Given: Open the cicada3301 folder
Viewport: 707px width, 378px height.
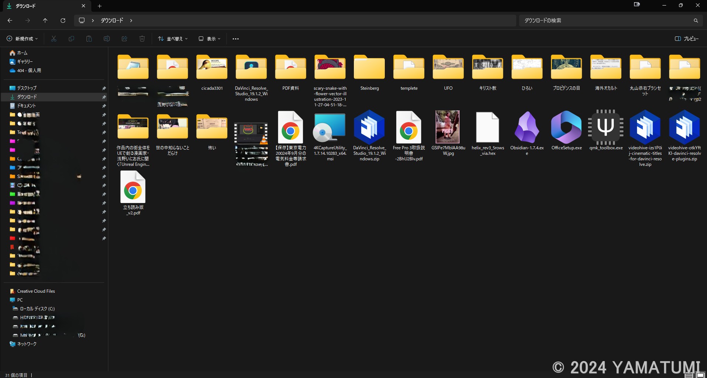Looking at the screenshot, I should 212,68.
